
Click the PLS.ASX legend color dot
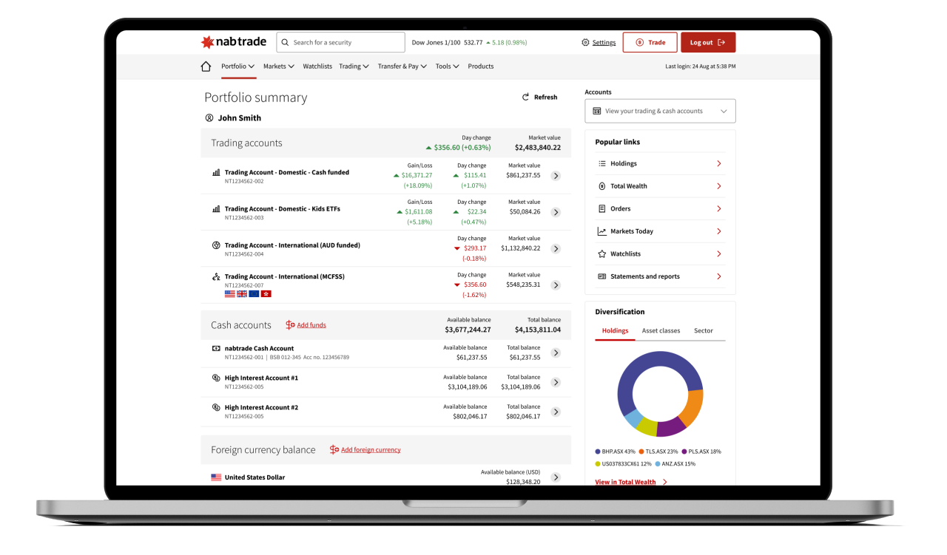[x=684, y=451]
